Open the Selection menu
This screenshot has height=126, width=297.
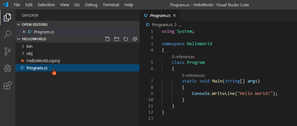(x=46, y=5)
